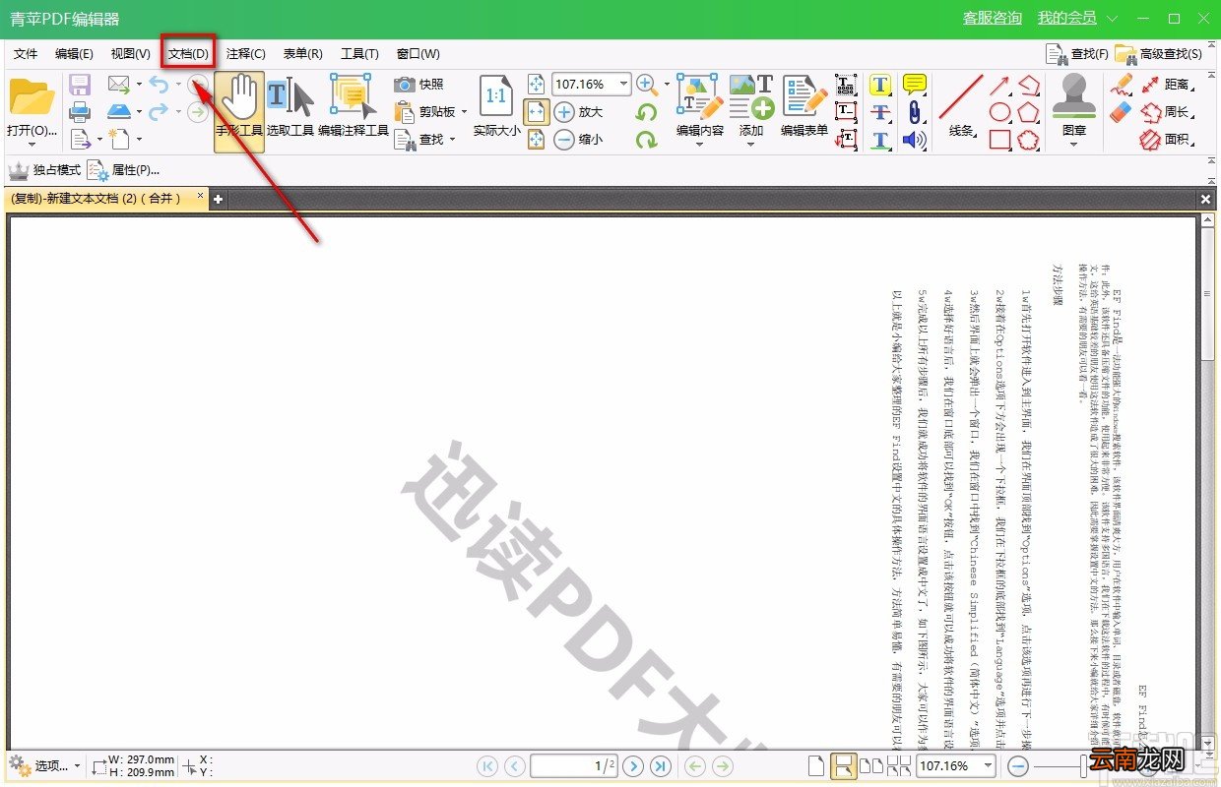Viewport: 1221px width, 787px height.
Task: Switch to two-page facing layout
Action: coord(871,765)
